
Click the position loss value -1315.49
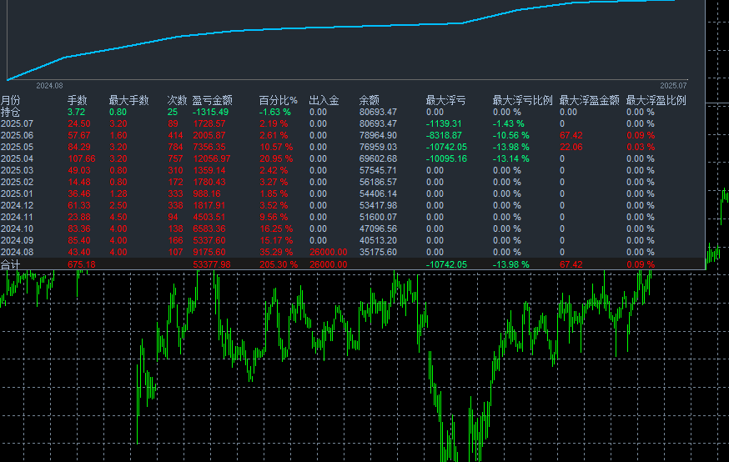click(x=211, y=112)
